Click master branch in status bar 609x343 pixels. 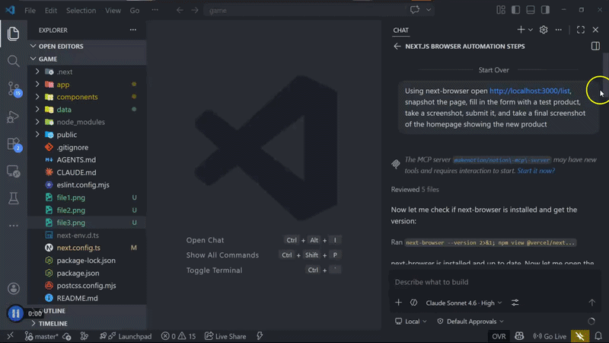[42, 336]
